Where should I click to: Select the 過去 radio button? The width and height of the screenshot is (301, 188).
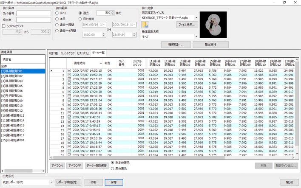pos(80,13)
